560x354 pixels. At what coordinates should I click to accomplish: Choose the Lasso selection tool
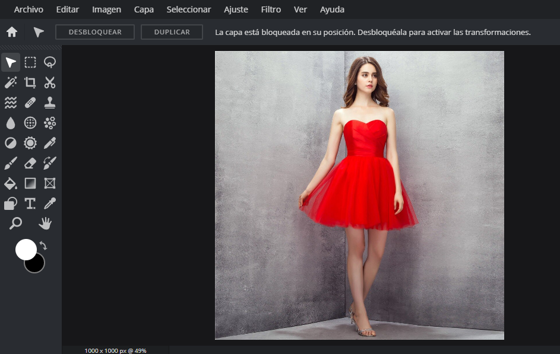pos(50,62)
